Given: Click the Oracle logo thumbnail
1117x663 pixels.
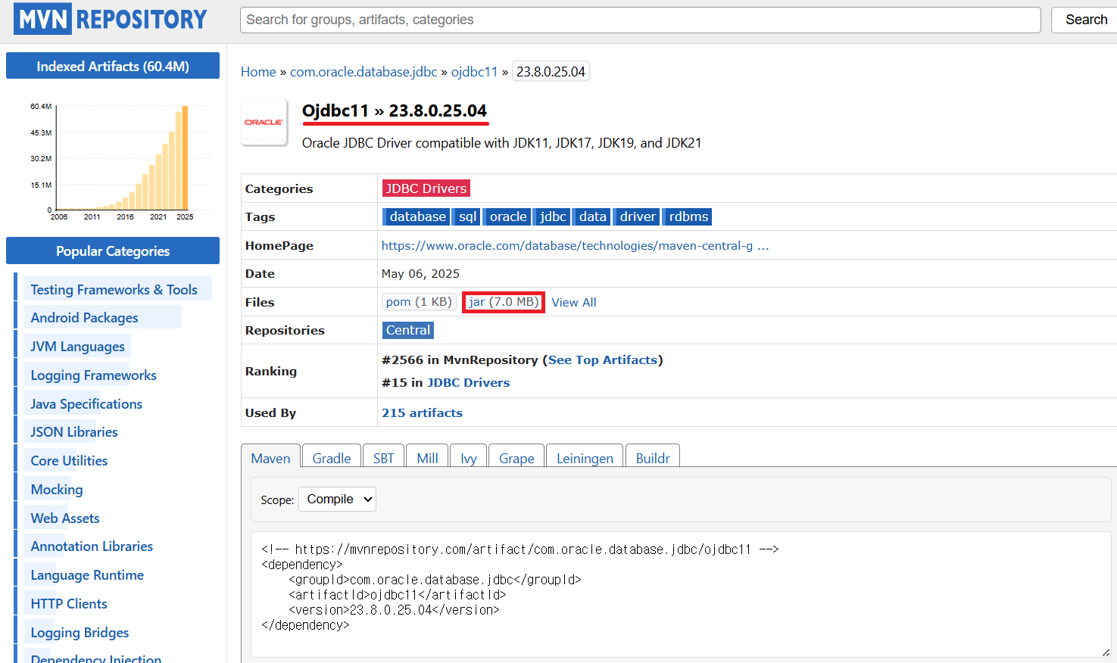Looking at the screenshot, I should (264, 122).
